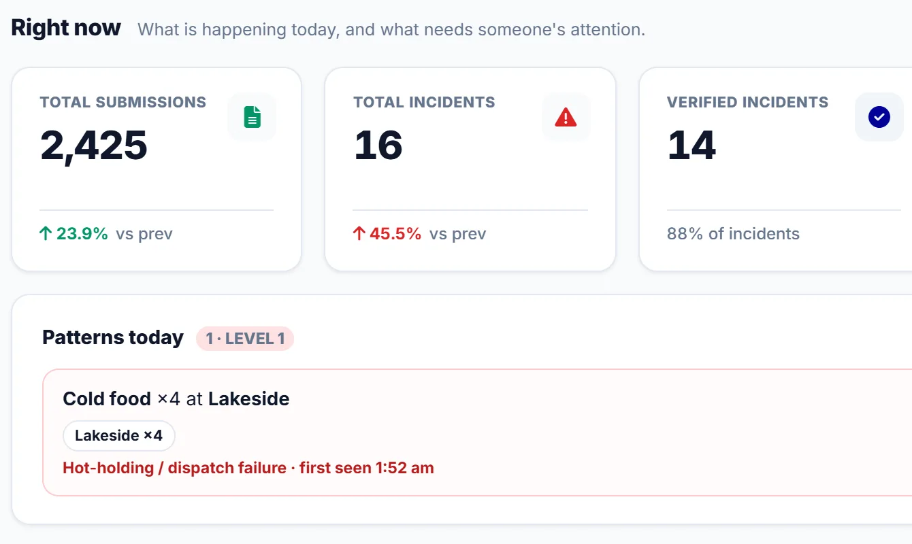The image size is (912, 544).
Task: Click the 16 incidents value
Action: (x=378, y=146)
